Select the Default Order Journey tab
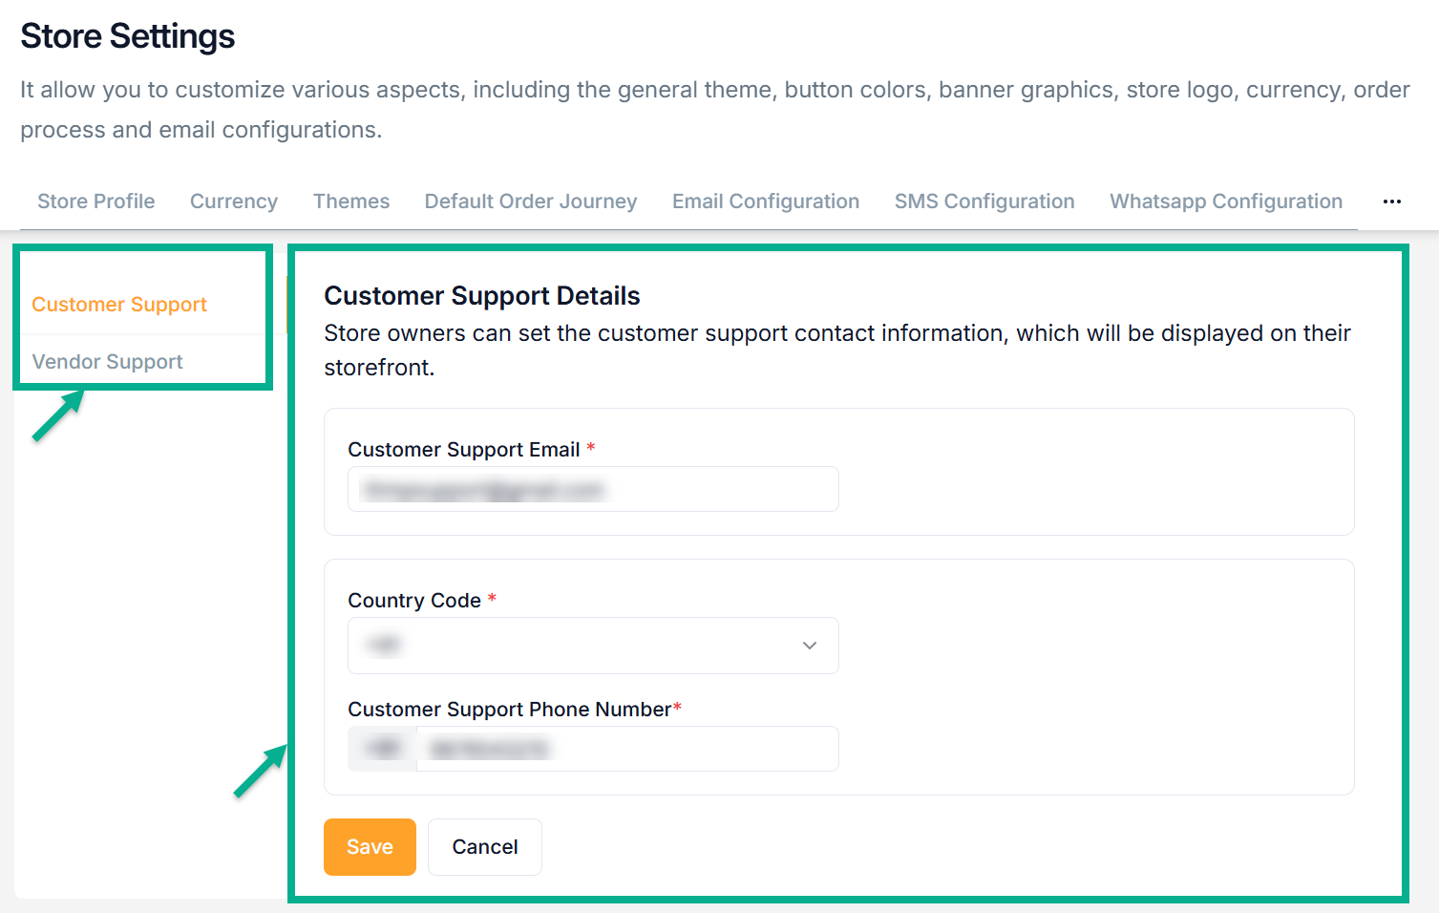Image resolution: width=1439 pixels, height=913 pixels. click(x=530, y=202)
